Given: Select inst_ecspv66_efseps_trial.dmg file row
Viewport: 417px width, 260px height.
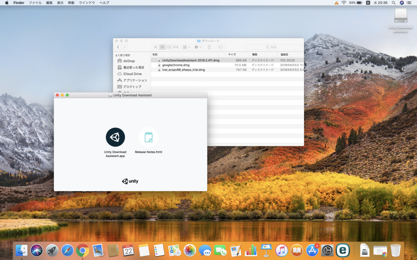Looking at the screenshot, I should 227,70.
